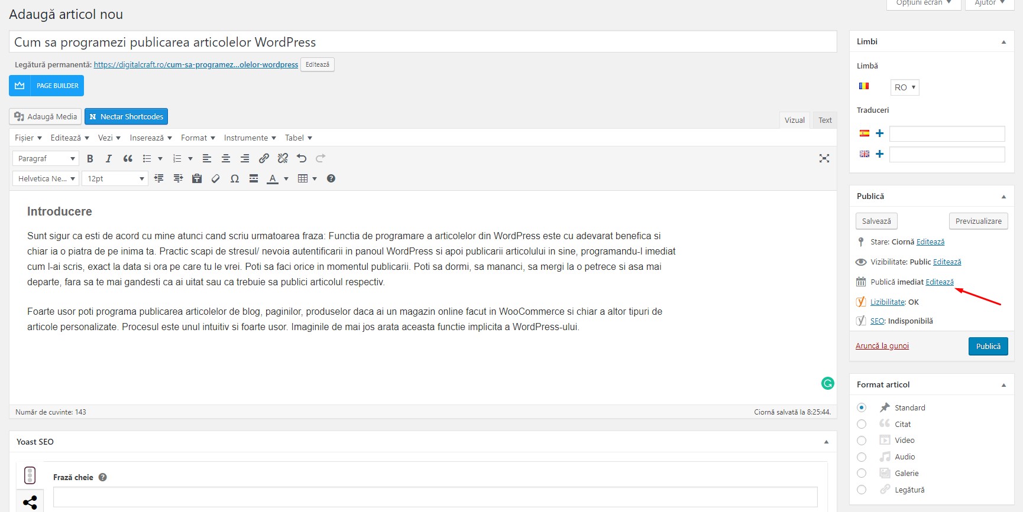Toggle bold formatting in editor toolbar
The height and width of the screenshot is (512, 1023).
pos(90,158)
